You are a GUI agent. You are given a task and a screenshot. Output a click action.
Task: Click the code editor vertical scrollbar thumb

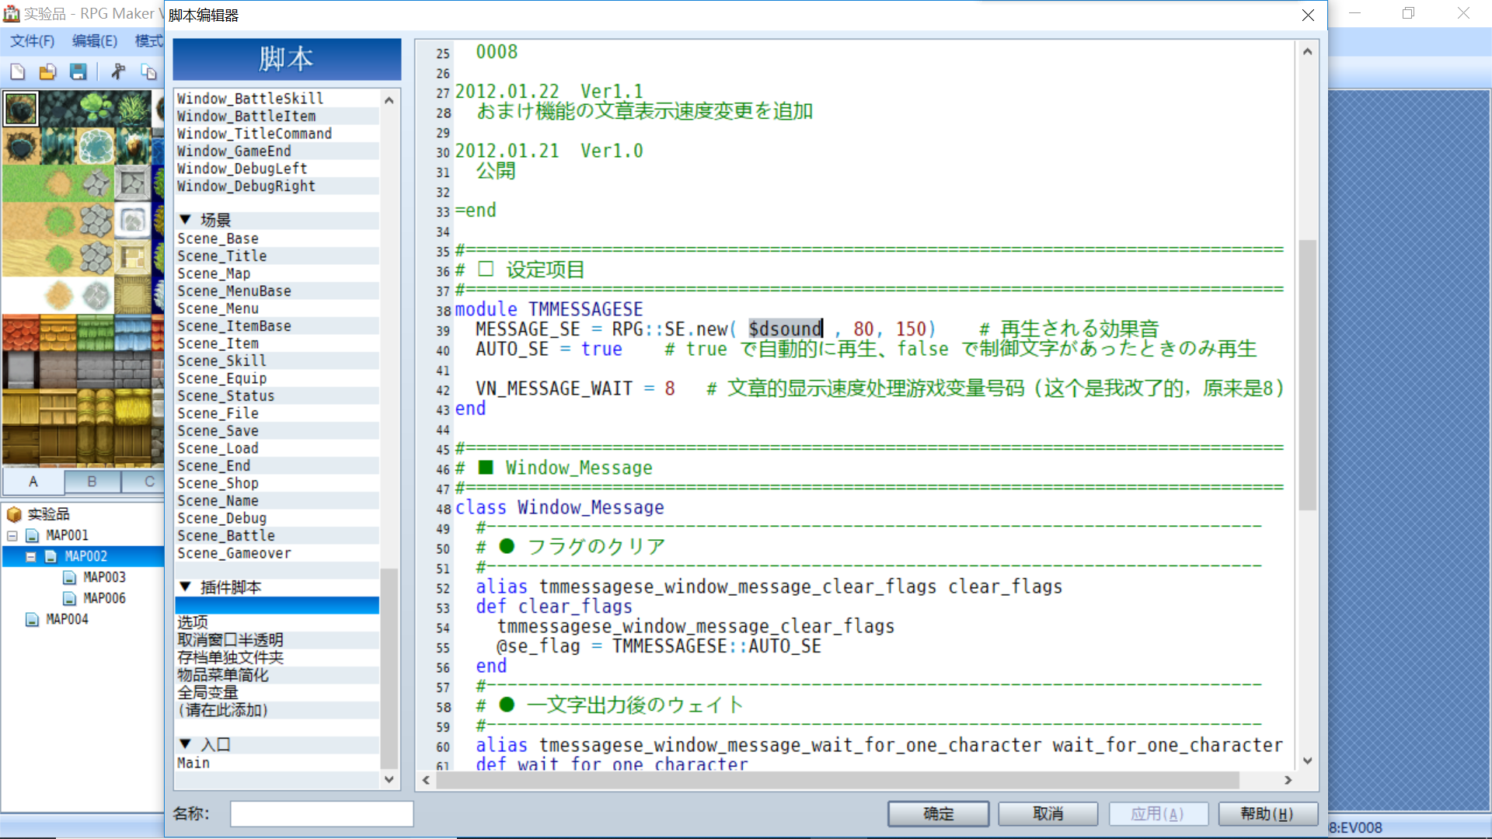coord(1307,374)
